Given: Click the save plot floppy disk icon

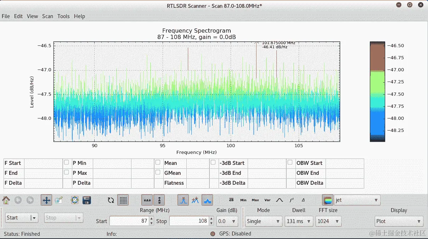Looking at the screenshot, I should tap(87, 200).
